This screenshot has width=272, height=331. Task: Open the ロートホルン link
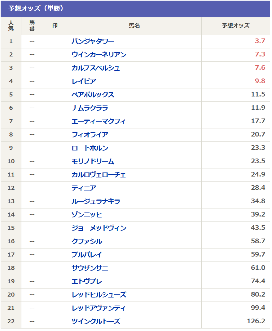click(x=90, y=148)
